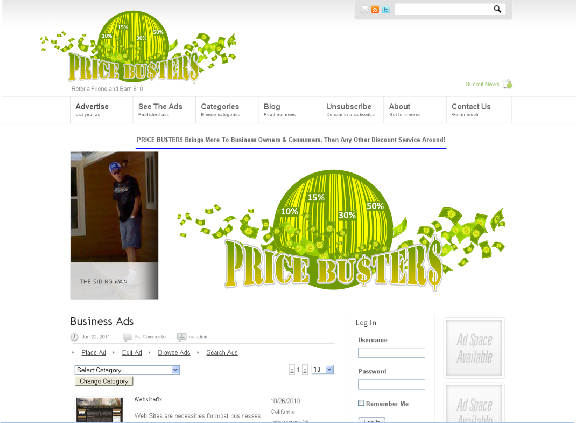Image resolution: width=576 pixels, height=423 pixels.
Task: Follow the Place Ad link
Action: 94,352
